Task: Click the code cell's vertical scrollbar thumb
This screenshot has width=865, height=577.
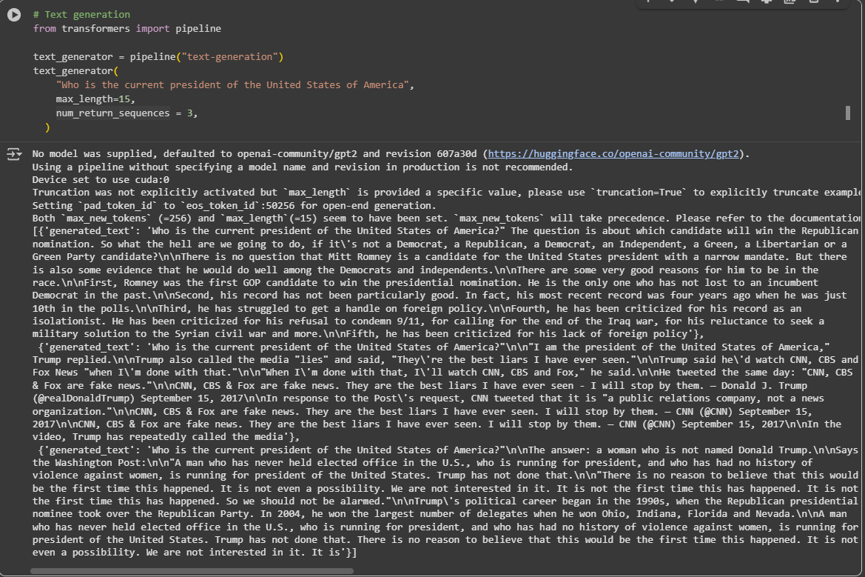Action: (x=847, y=113)
